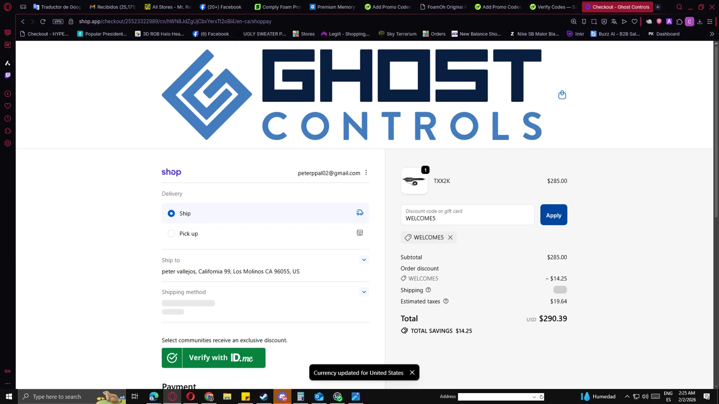Open File Explorer from the taskbar
Image resolution: width=719 pixels, height=404 pixels.
click(x=227, y=396)
